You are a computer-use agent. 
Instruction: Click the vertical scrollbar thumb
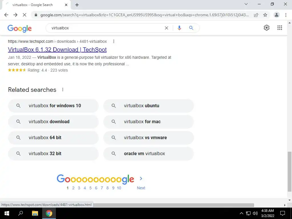click(x=289, y=171)
